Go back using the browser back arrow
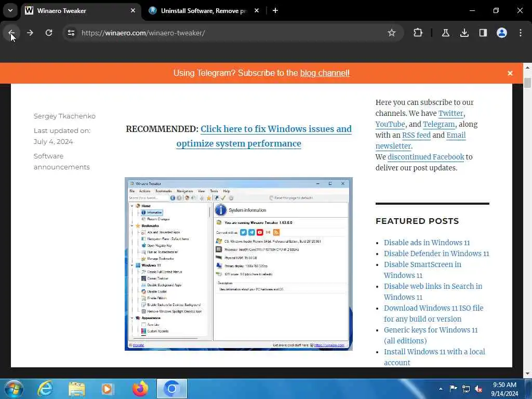Viewport: 532px width, 399px height. [11, 33]
